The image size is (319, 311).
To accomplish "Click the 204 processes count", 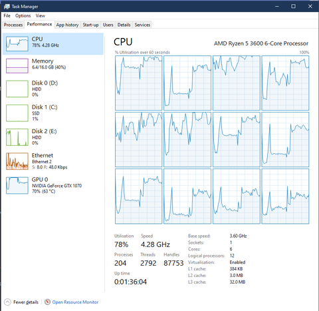I will [120, 263].
